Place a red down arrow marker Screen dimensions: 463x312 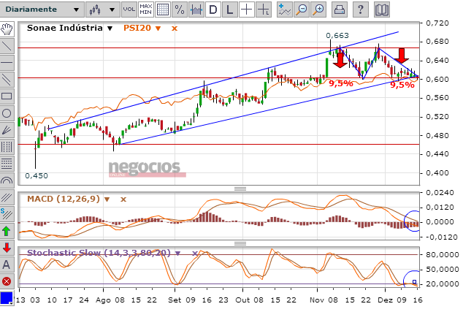pos(7,248)
